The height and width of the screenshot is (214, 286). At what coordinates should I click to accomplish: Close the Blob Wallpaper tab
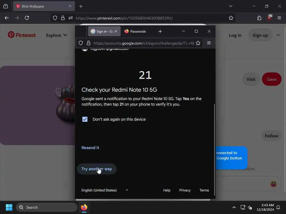[70, 6]
